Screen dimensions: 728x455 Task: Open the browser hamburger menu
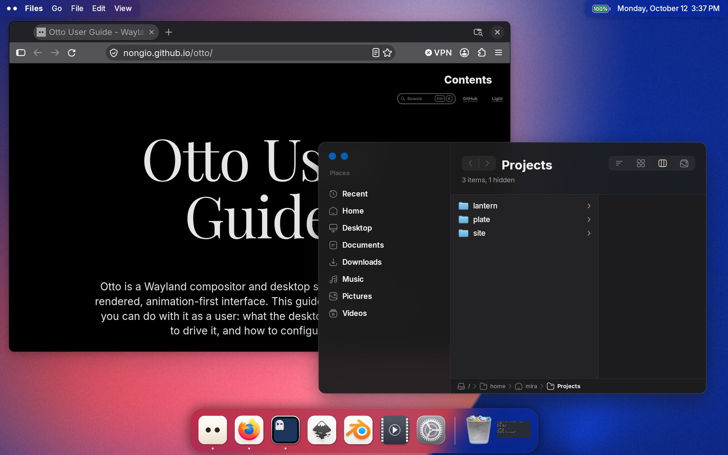(x=498, y=53)
